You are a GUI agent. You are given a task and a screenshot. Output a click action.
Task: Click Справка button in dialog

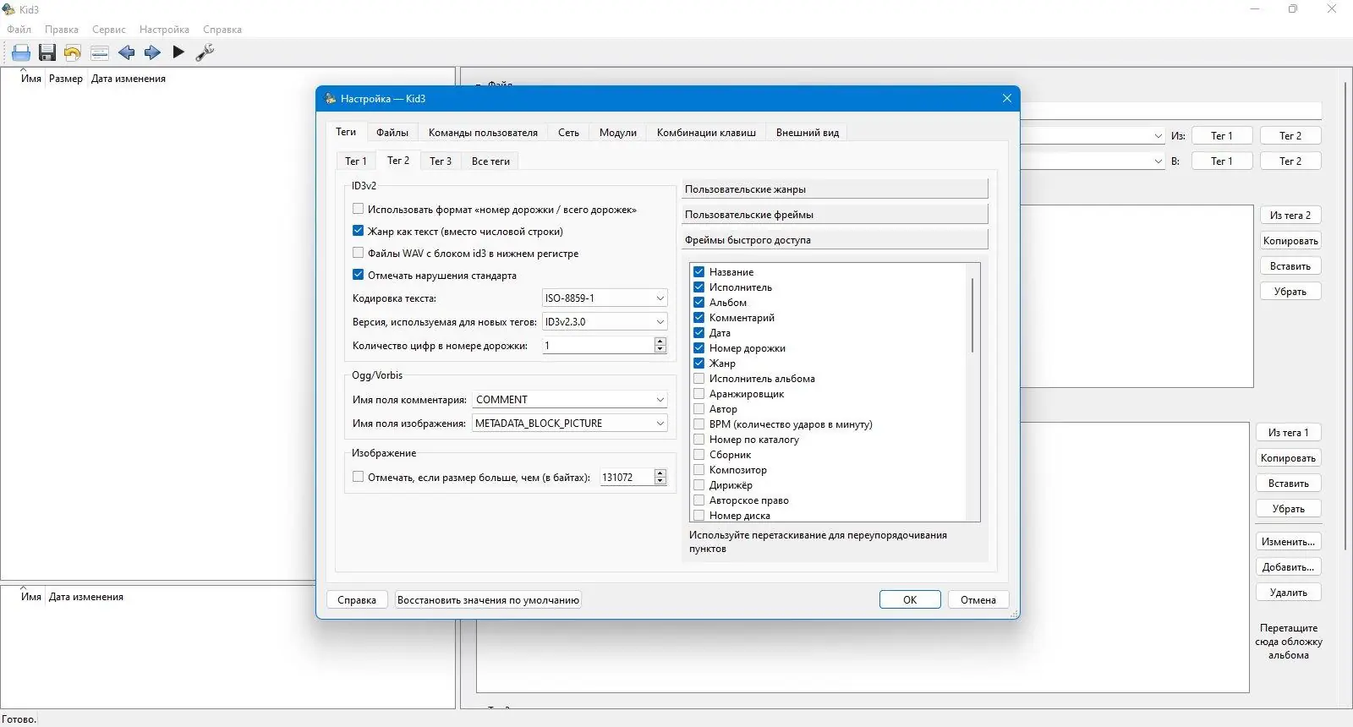click(357, 600)
